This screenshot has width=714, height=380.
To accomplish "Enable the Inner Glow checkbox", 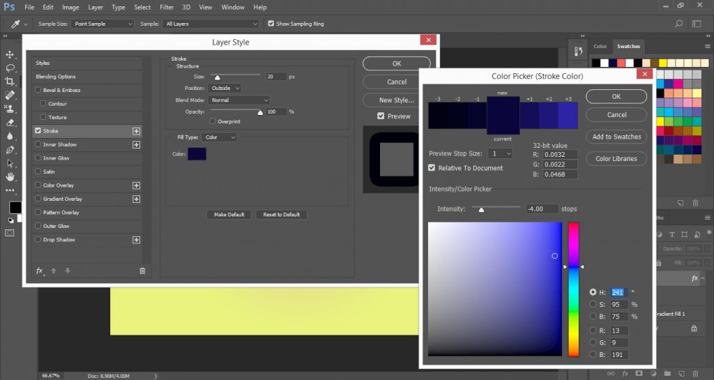I will (x=38, y=158).
